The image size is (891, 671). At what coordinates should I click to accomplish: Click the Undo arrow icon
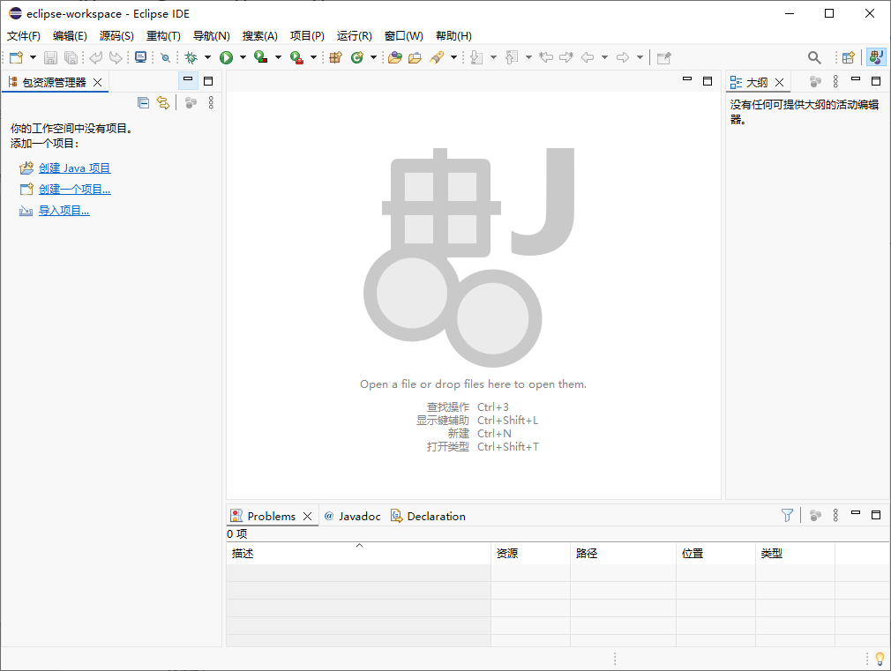pyautogui.click(x=96, y=57)
